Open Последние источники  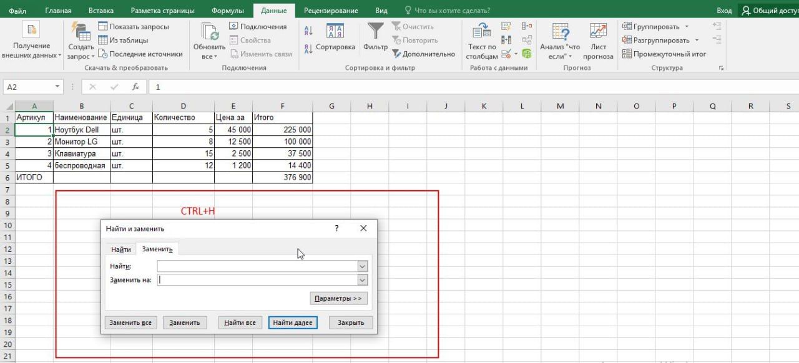(x=140, y=54)
